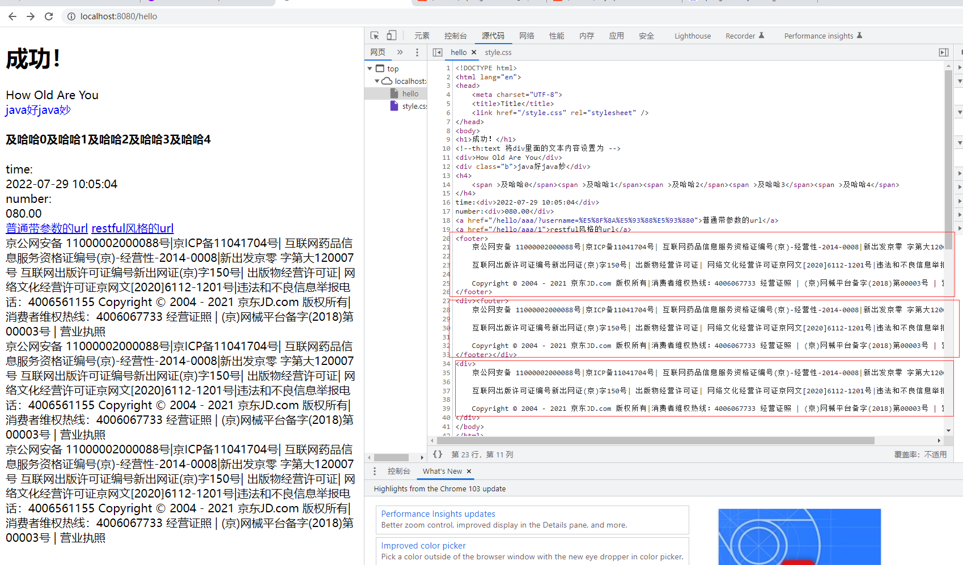Toggle the debugger sidebar panel
The height and width of the screenshot is (565, 963).
tap(944, 52)
